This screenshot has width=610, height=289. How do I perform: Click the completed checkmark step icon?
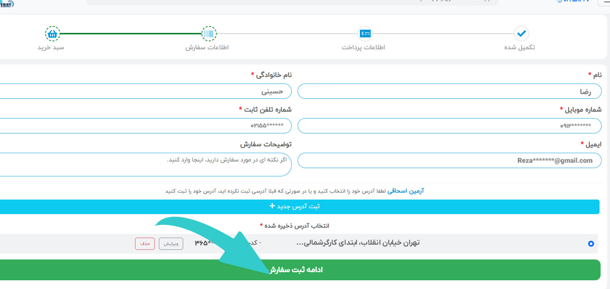521,33
